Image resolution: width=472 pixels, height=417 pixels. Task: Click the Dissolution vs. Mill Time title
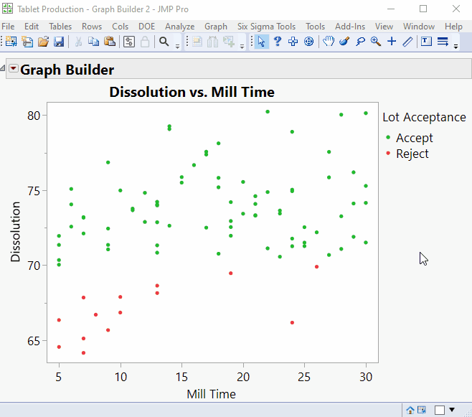[192, 92]
